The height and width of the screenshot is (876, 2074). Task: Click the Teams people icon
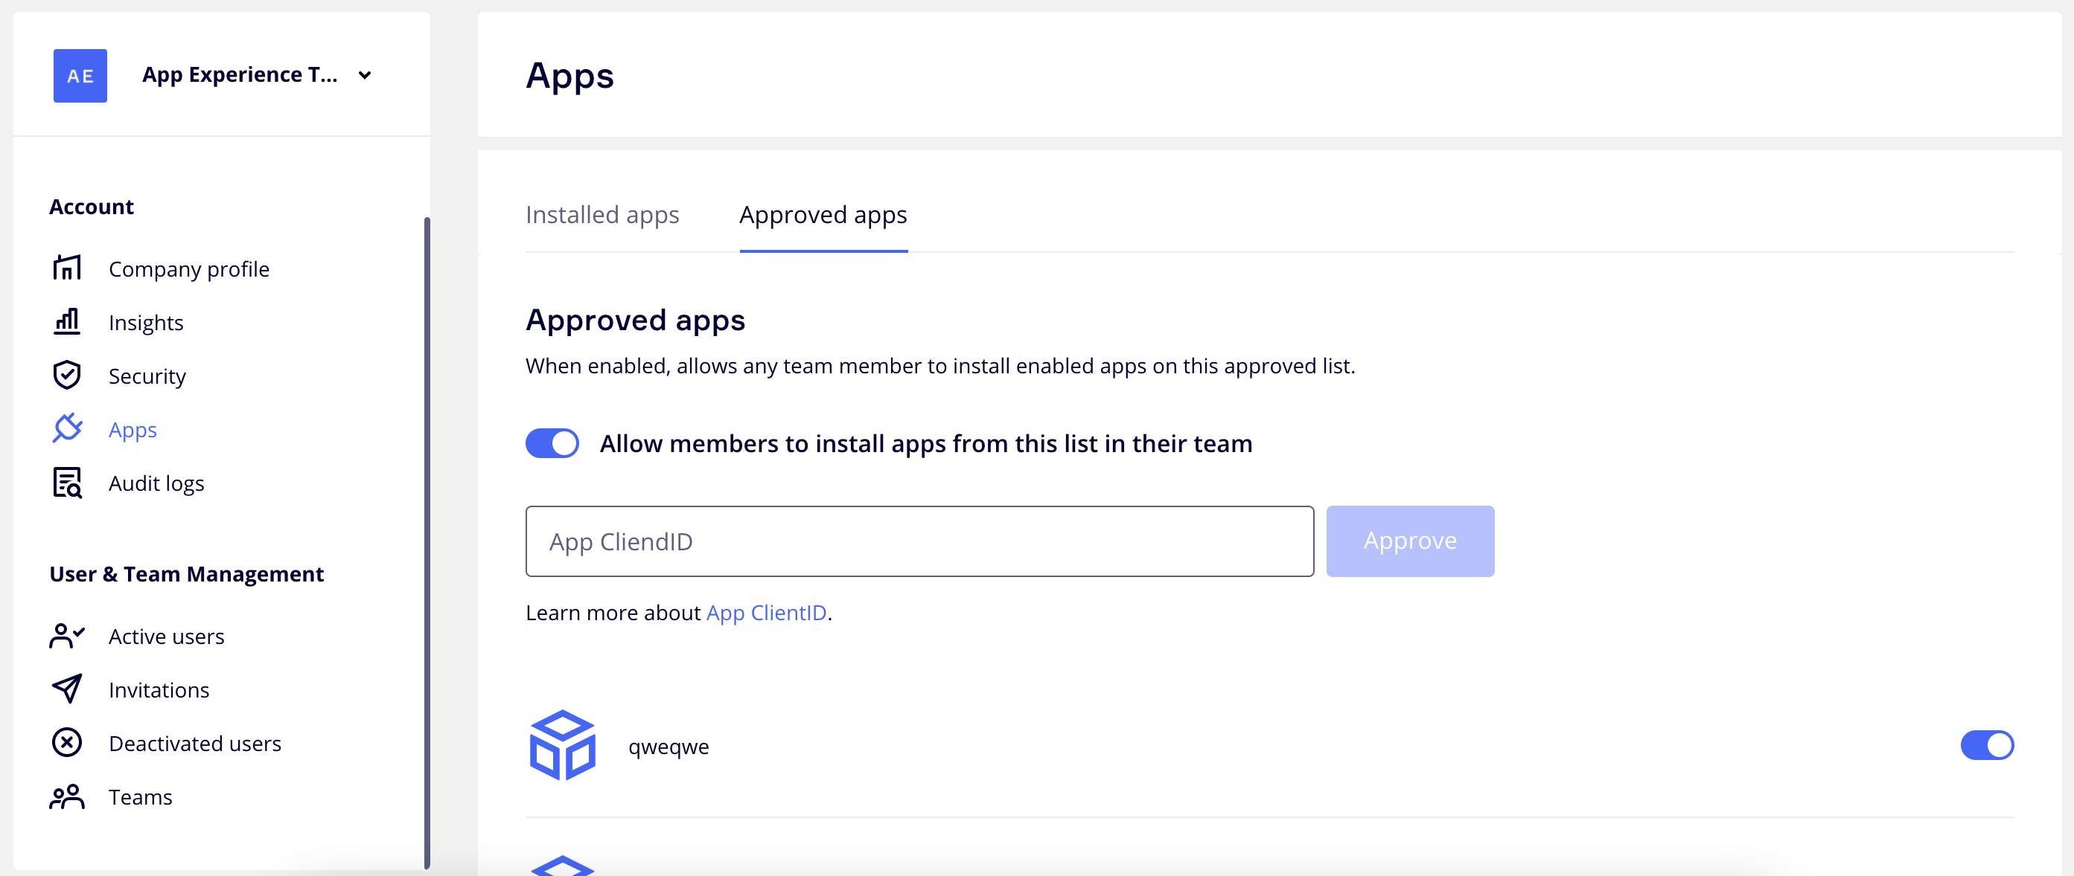pos(67,796)
